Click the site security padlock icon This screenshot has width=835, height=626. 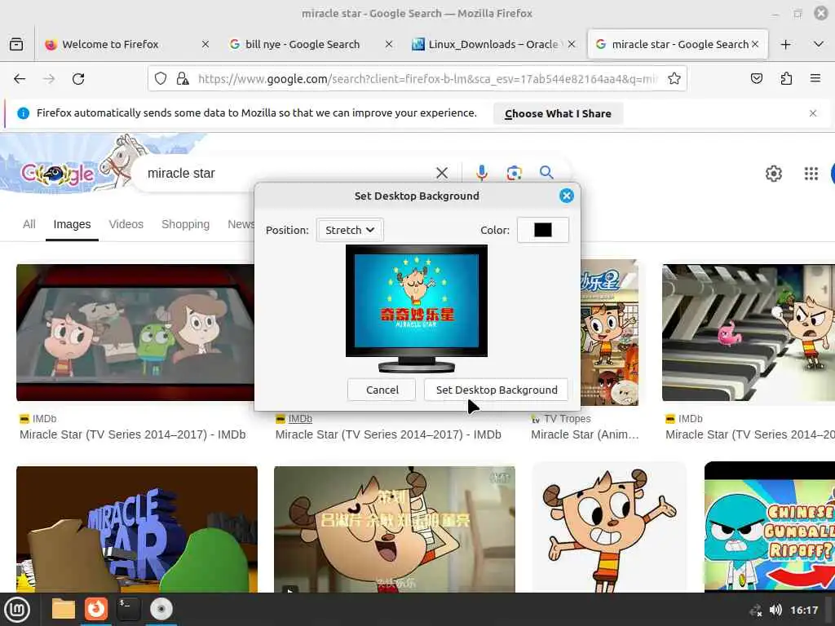183,79
